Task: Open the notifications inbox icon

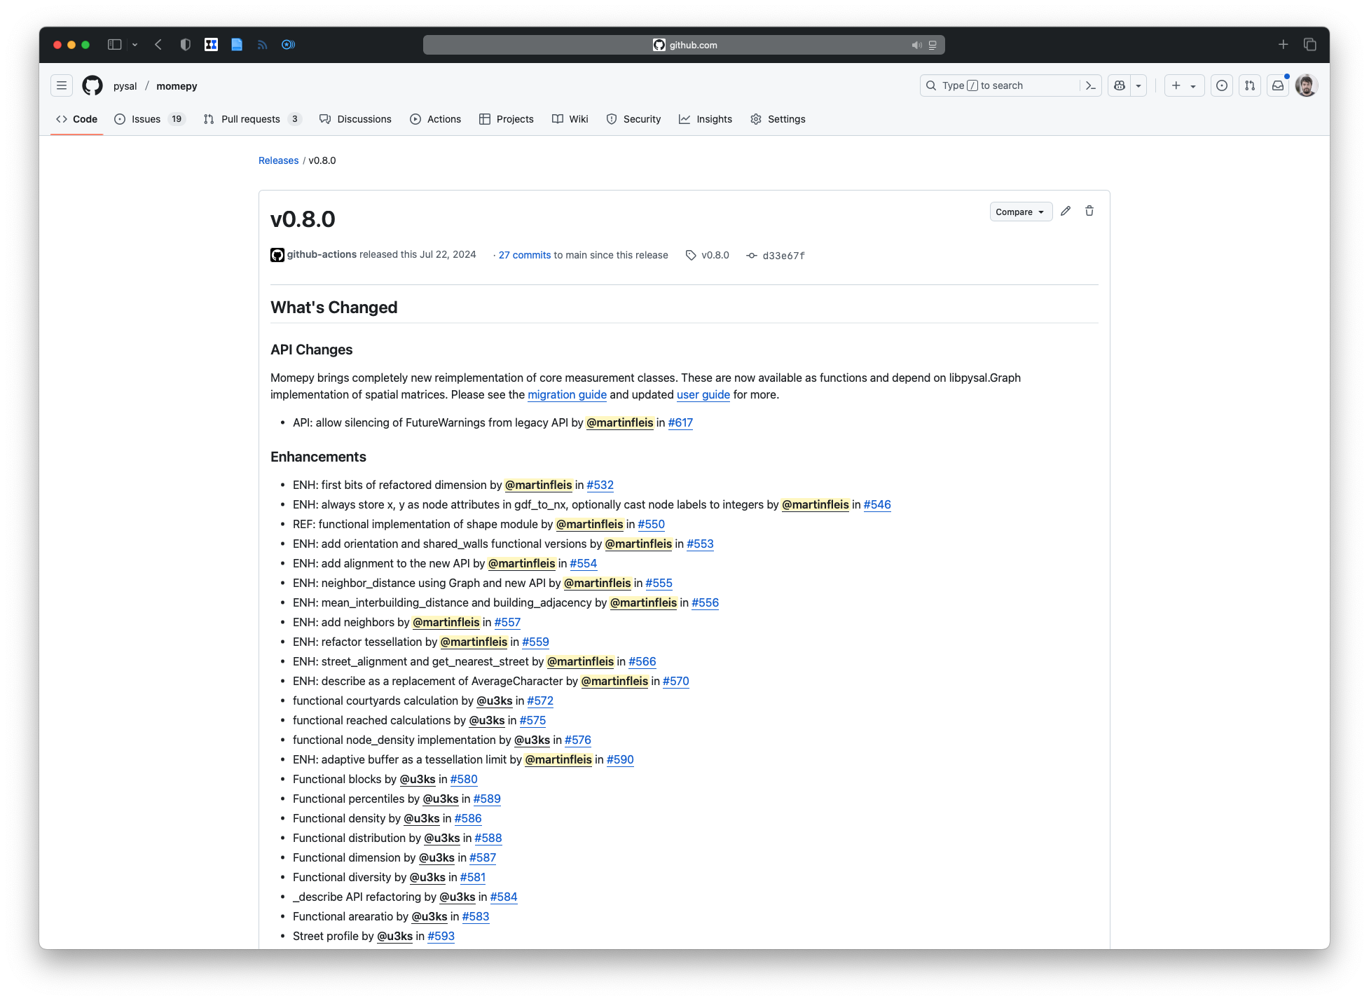Action: point(1278,85)
